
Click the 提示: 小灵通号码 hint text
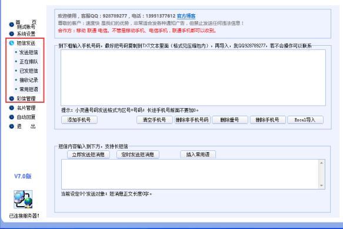(130, 110)
